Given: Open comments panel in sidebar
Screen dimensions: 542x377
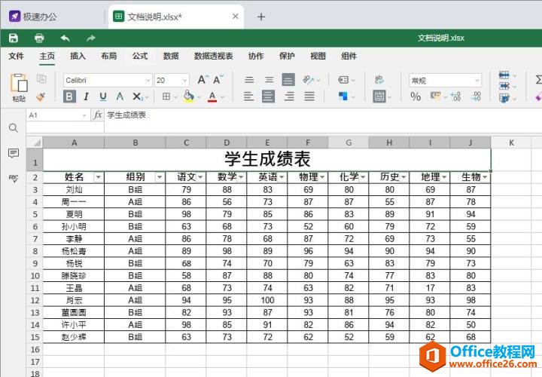Looking at the screenshot, I should click(x=14, y=153).
